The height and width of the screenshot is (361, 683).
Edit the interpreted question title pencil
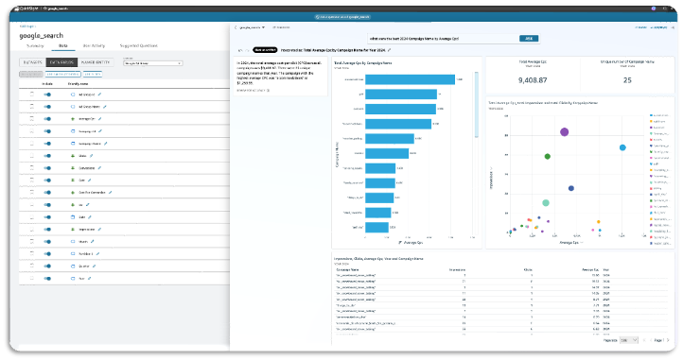pos(390,50)
